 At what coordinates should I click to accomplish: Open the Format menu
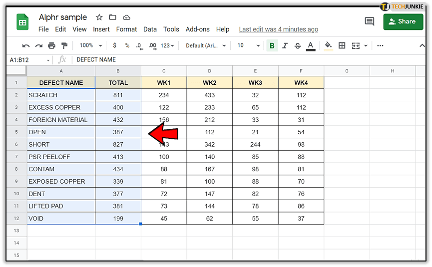[126, 29]
